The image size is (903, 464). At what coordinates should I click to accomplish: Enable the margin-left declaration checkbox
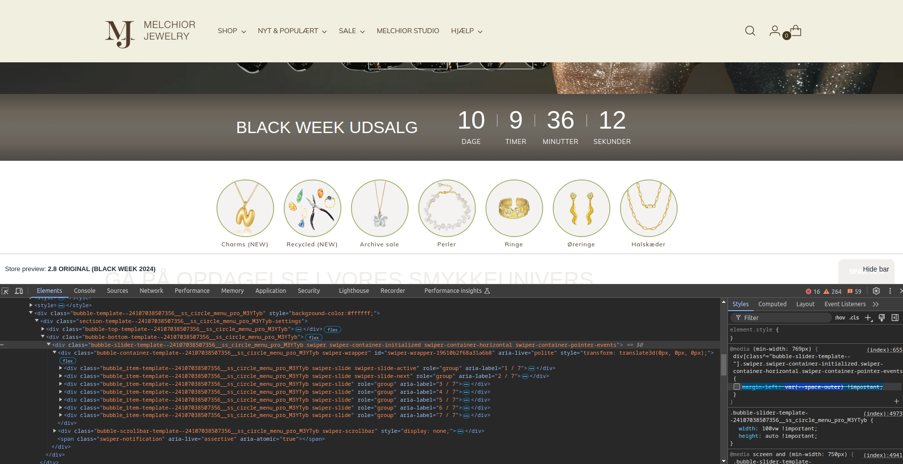coord(737,387)
